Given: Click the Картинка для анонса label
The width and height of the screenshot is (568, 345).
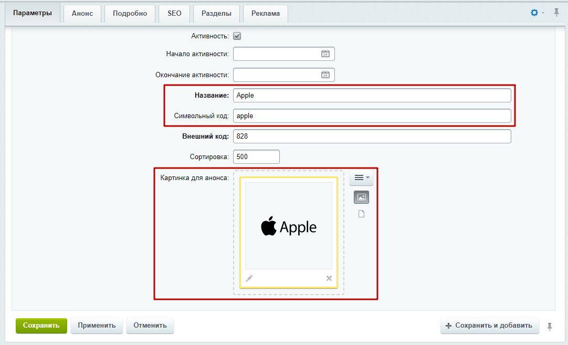Looking at the screenshot, I should click(x=195, y=178).
